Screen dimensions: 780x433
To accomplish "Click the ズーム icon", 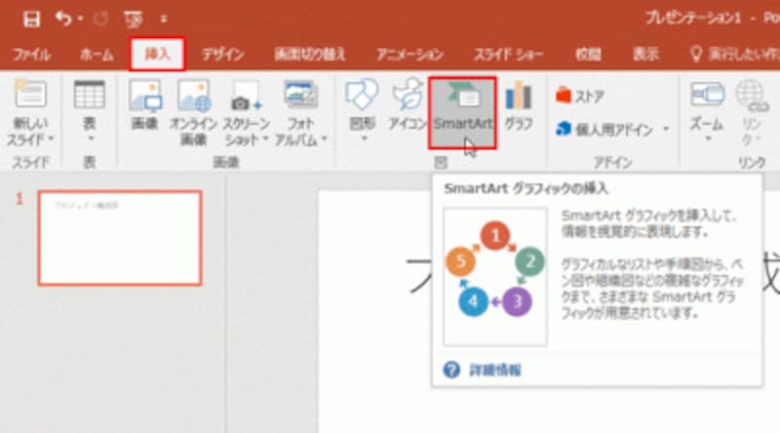I will pyautogui.click(x=706, y=95).
